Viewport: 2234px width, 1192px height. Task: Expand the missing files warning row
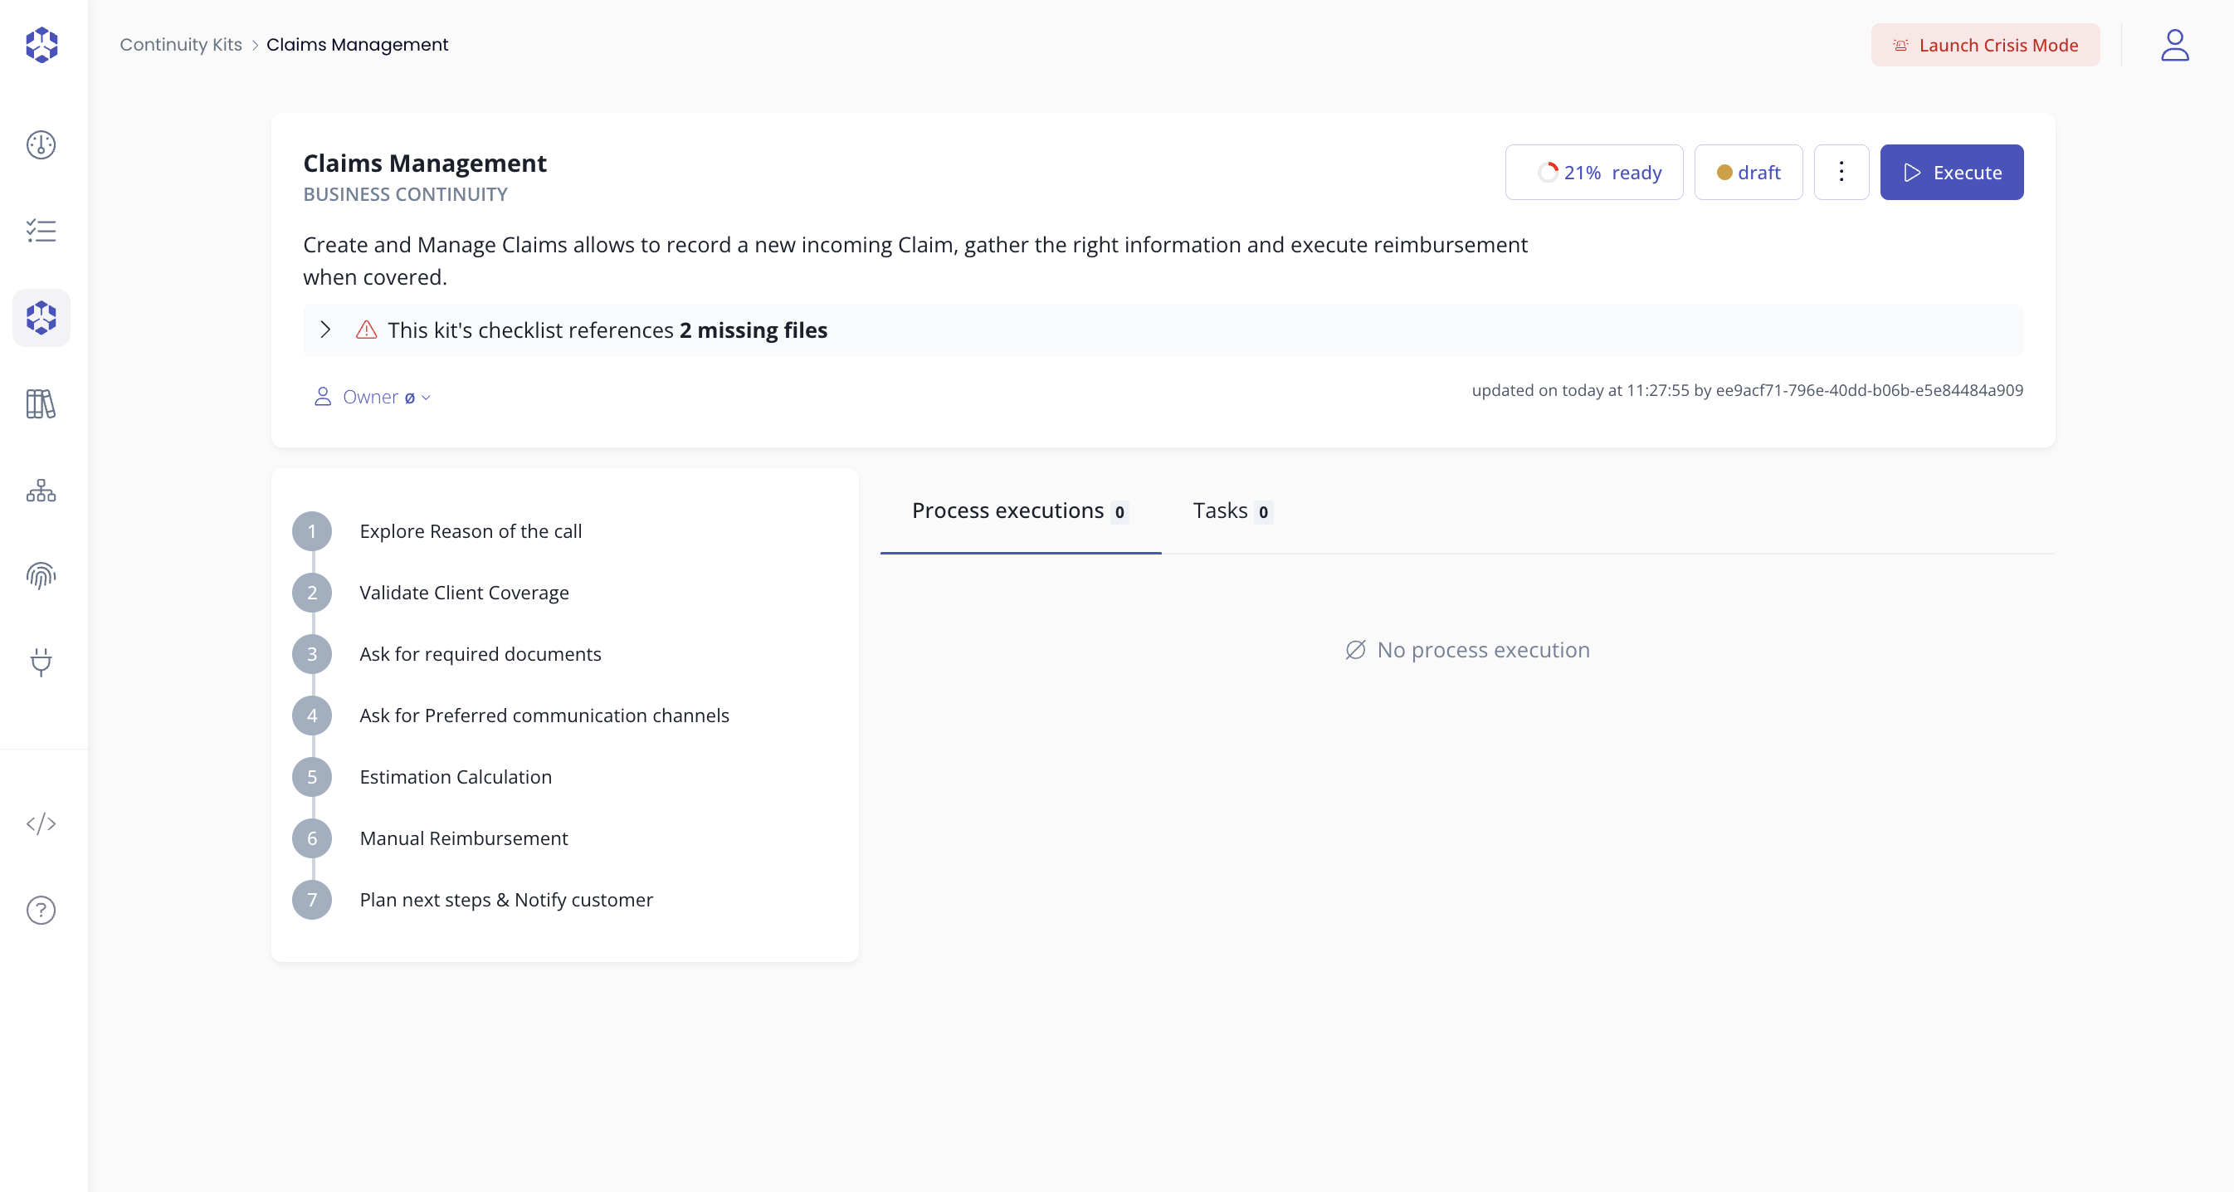325,330
